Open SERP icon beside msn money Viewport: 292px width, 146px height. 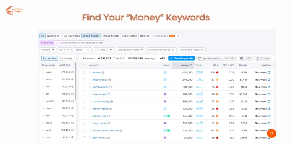click(x=109, y=94)
